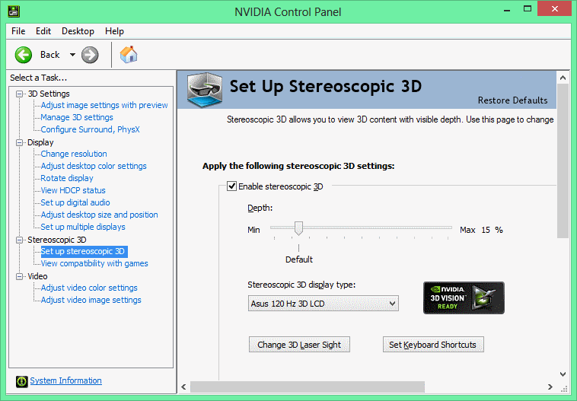Open Stereoscopic 3D display type dropdown
This screenshot has height=401, width=577.
(x=324, y=304)
